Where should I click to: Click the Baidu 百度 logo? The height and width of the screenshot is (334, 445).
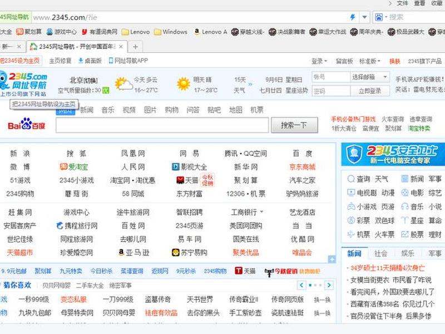click(x=26, y=124)
